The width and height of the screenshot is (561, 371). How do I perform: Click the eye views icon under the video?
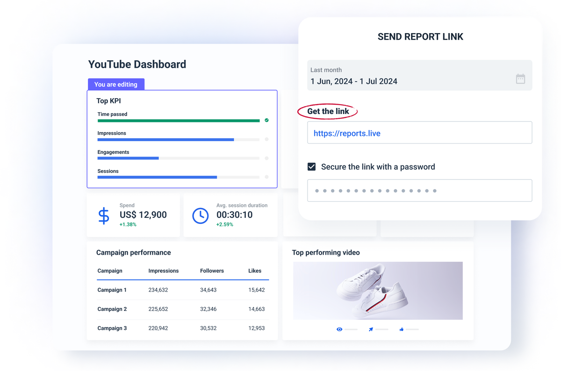coord(339,329)
